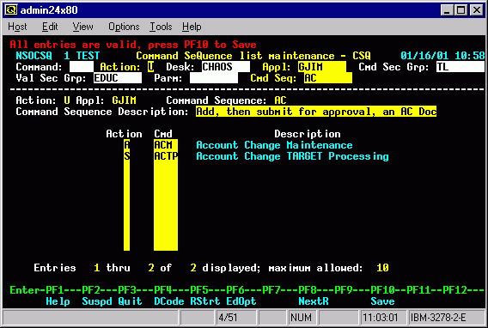This screenshot has height=328, width=488.
Task: Open the Help menu
Action: pyautogui.click(x=192, y=27)
